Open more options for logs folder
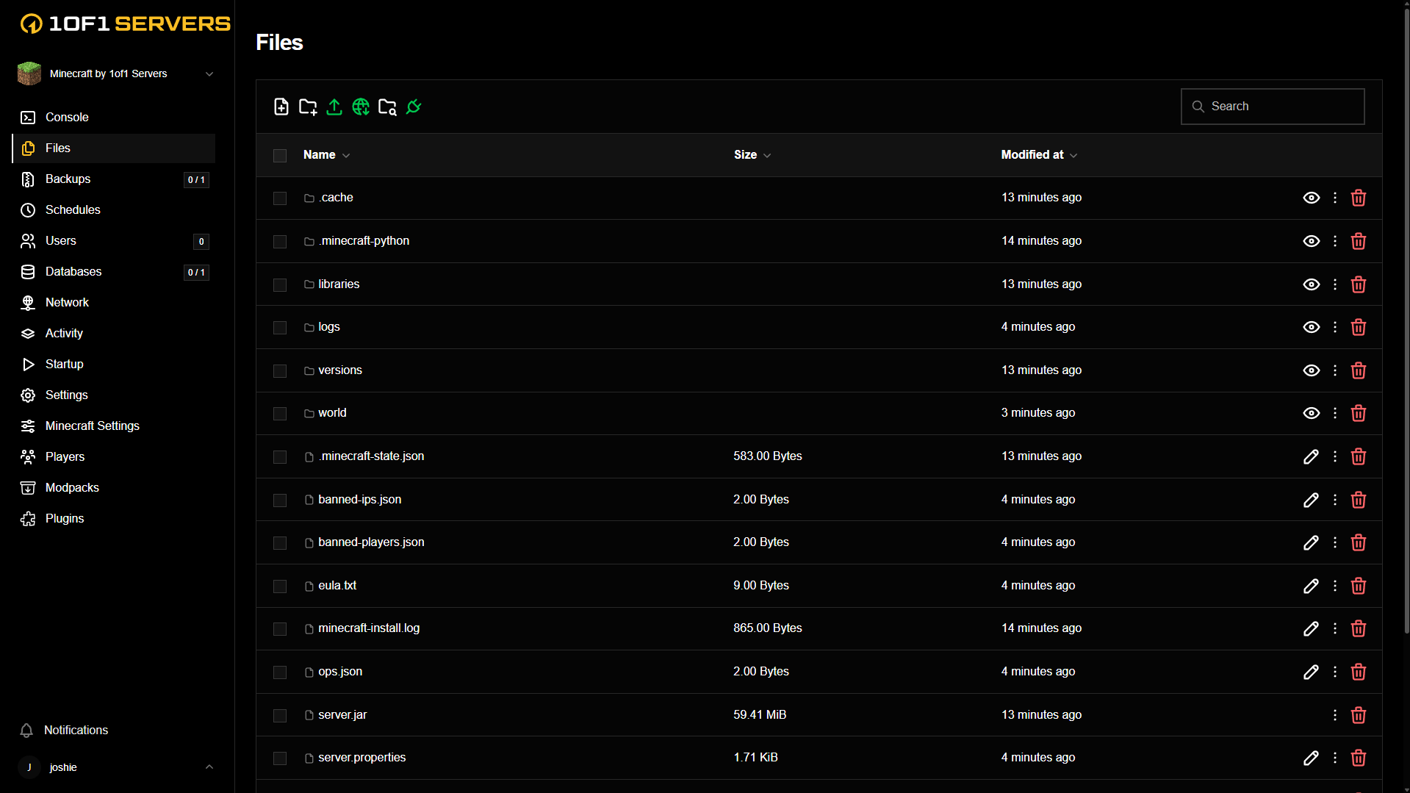 click(1335, 327)
